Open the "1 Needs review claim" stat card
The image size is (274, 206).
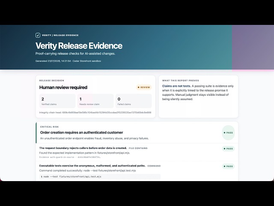95,101
